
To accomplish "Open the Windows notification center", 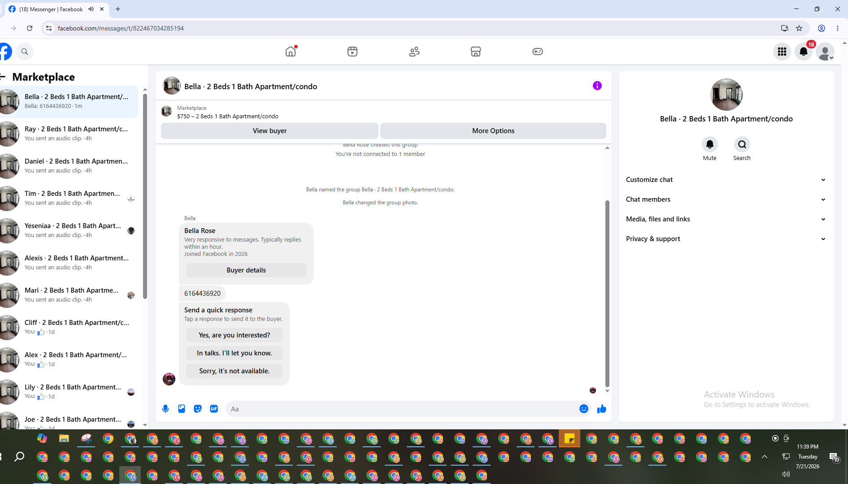I will pos(834,457).
